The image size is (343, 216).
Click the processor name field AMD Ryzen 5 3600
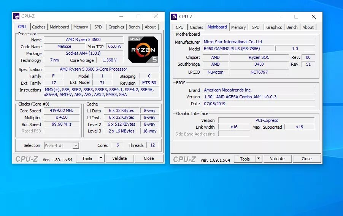point(83,39)
